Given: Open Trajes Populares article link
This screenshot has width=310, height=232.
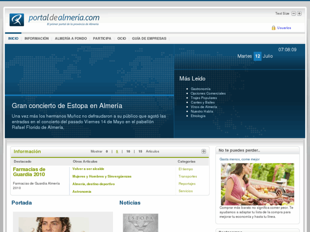Looking at the screenshot, I should point(204,98).
